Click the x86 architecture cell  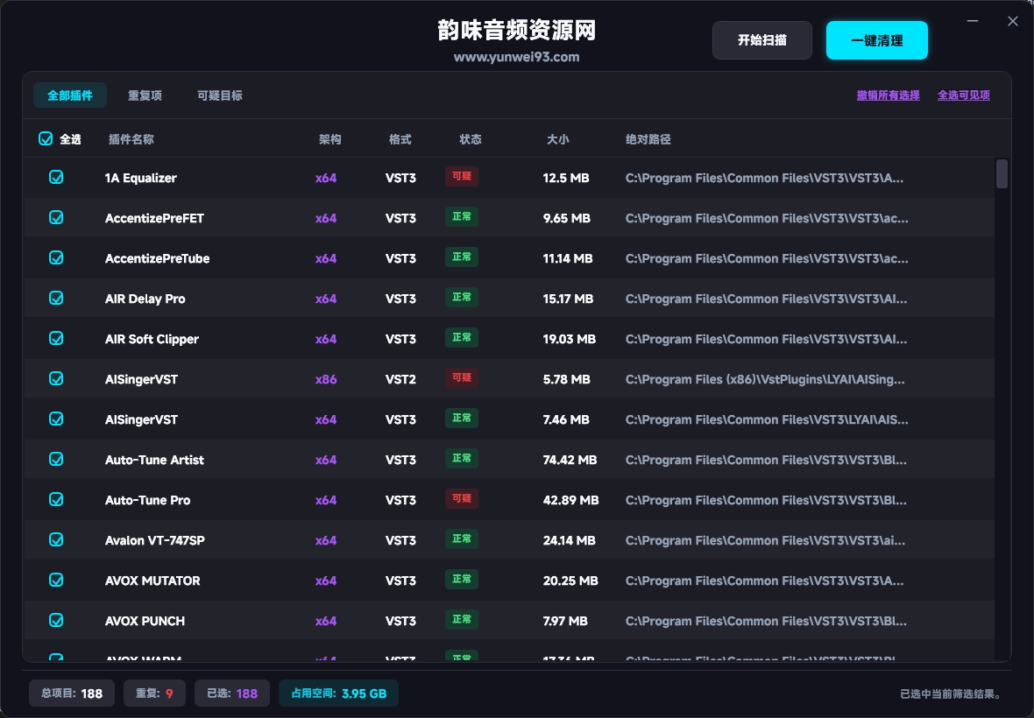pyautogui.click(x=326, y=379)
